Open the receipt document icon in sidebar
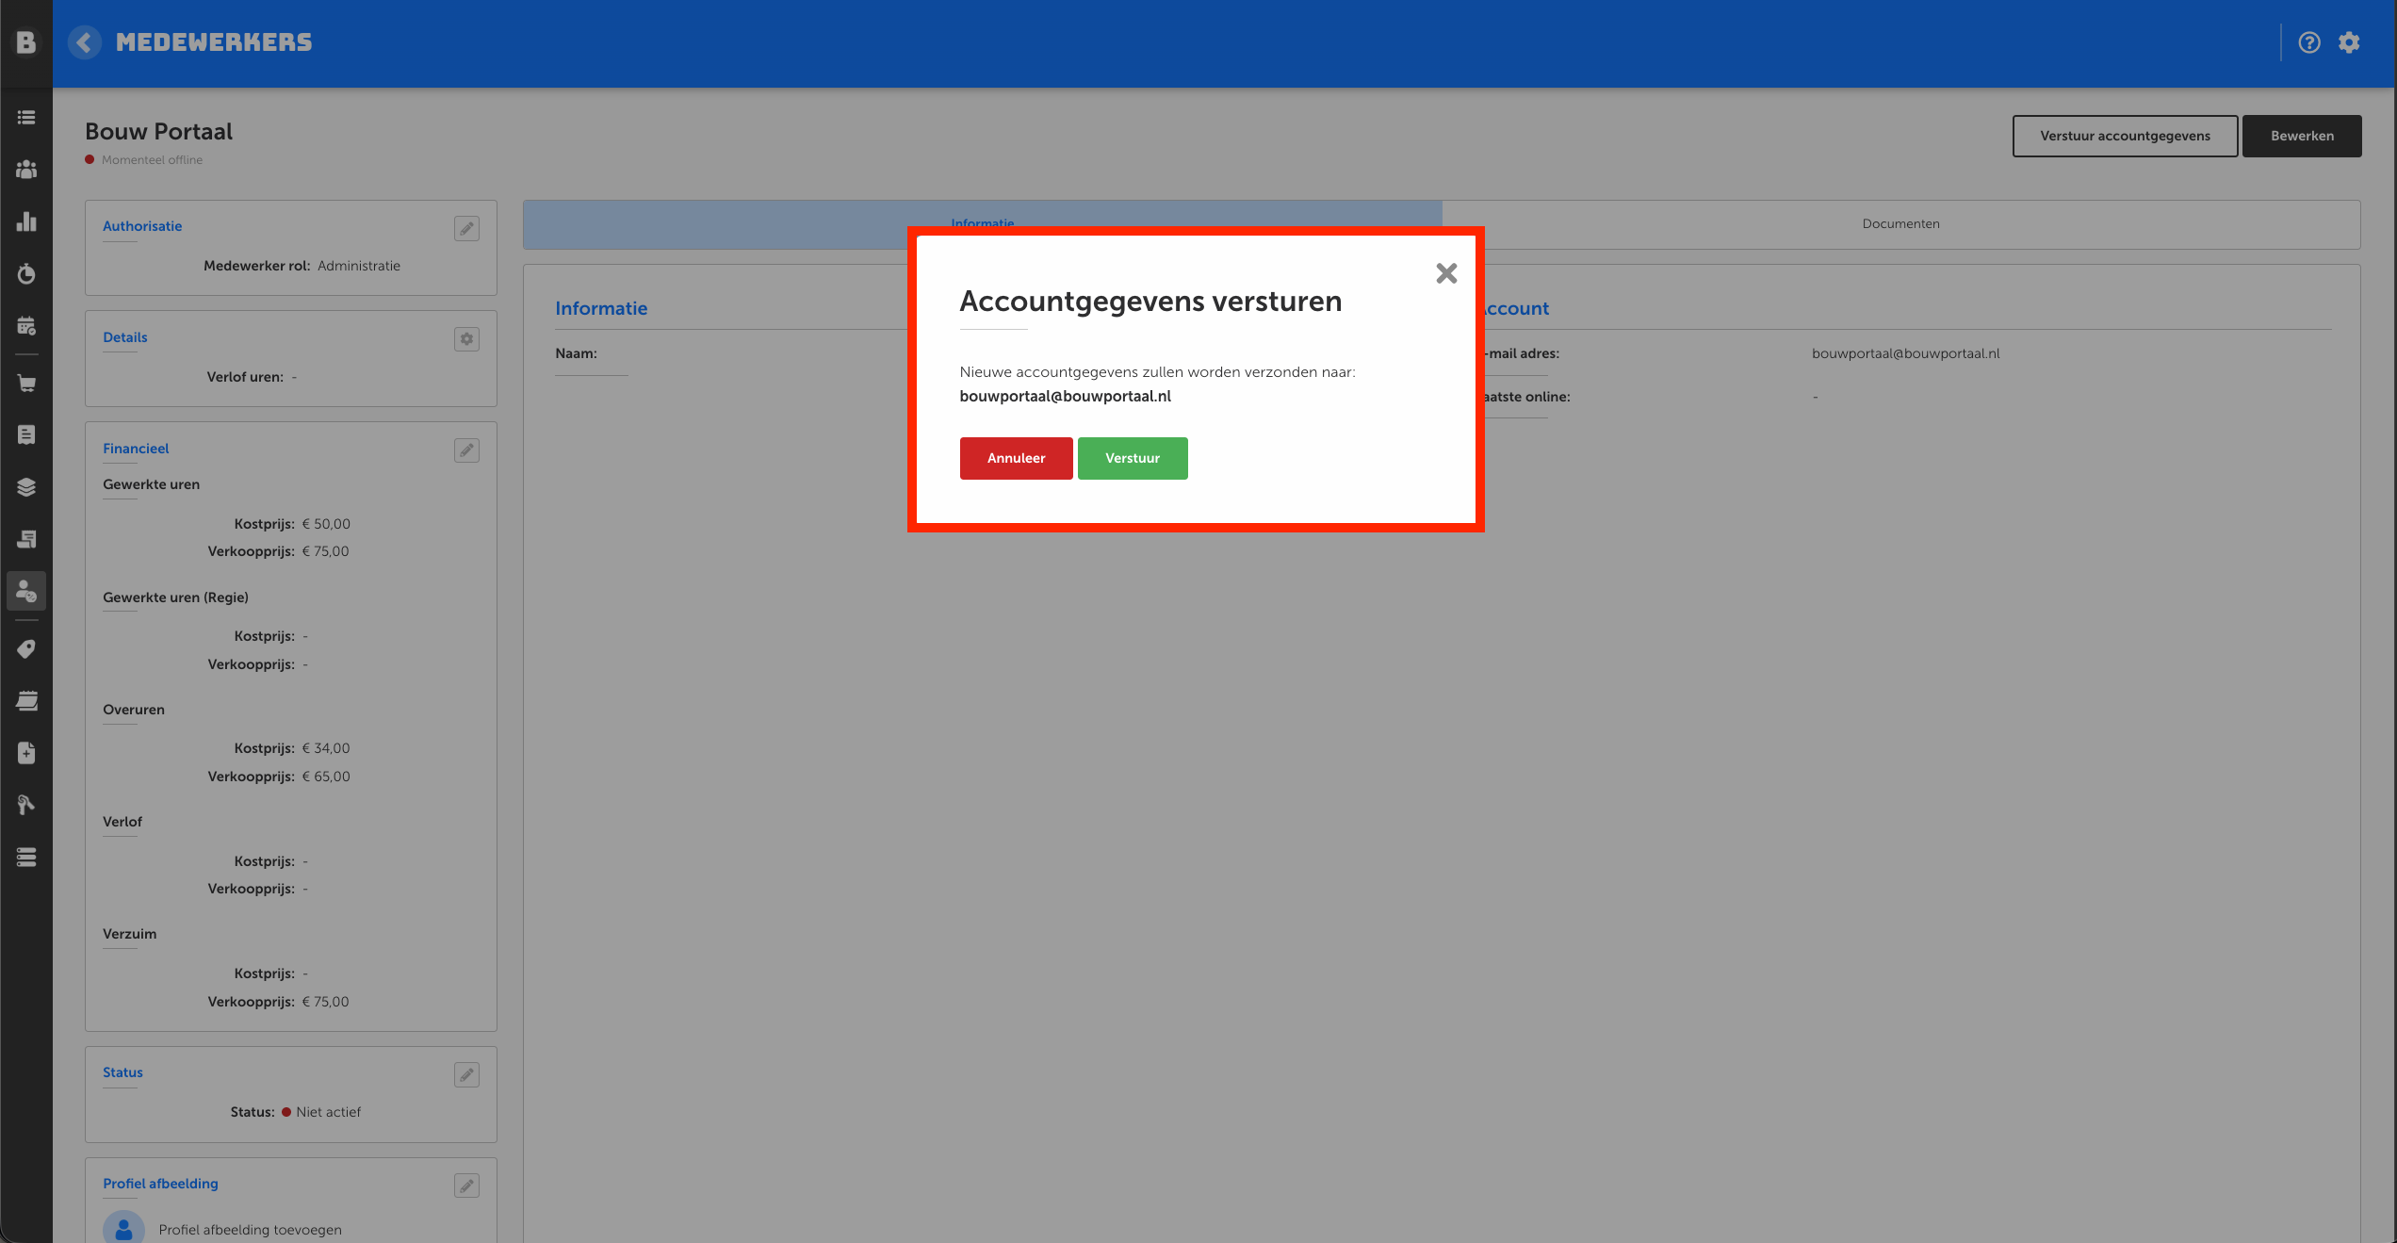This screenshot has height=1243, width=2397. 26,434
